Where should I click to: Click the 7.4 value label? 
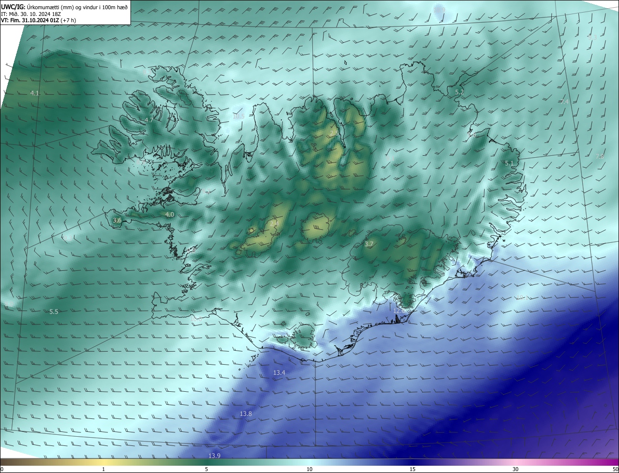(x=565, y=102)
